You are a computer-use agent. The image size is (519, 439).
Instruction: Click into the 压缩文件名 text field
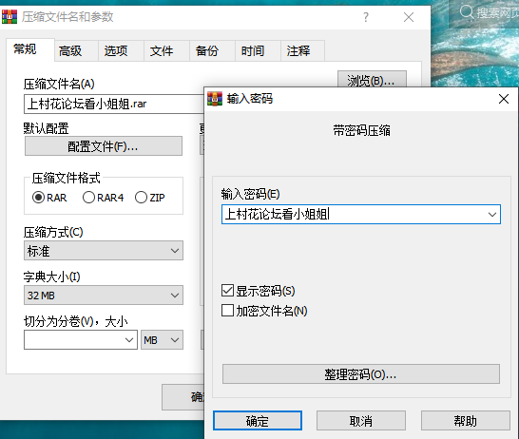tap(114, 104)
